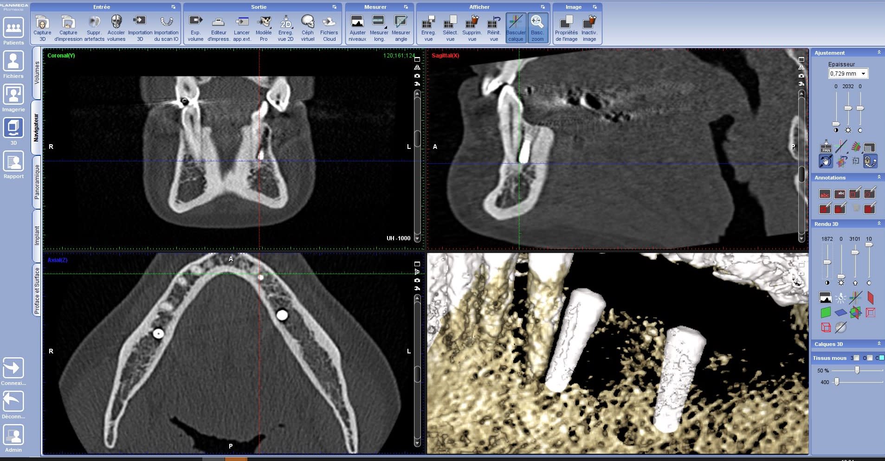The width and height of the screenshot is (885, 461).
Task: Switch to the Panoramique tab
Action: 37,182
